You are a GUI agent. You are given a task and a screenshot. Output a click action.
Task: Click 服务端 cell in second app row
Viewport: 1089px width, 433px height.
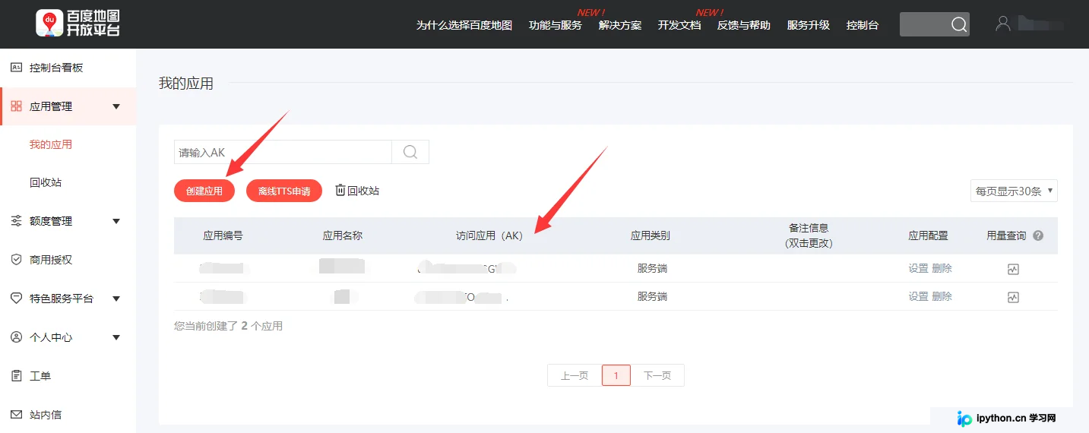[652, 296]
